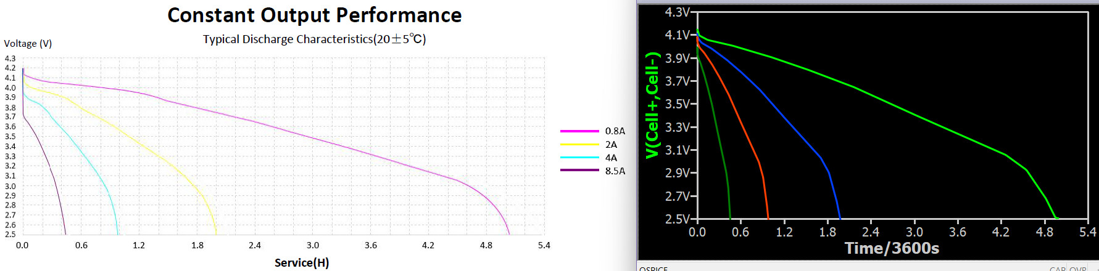Click the 3.0 tick on Time/3600s axis

coord(914,232)
